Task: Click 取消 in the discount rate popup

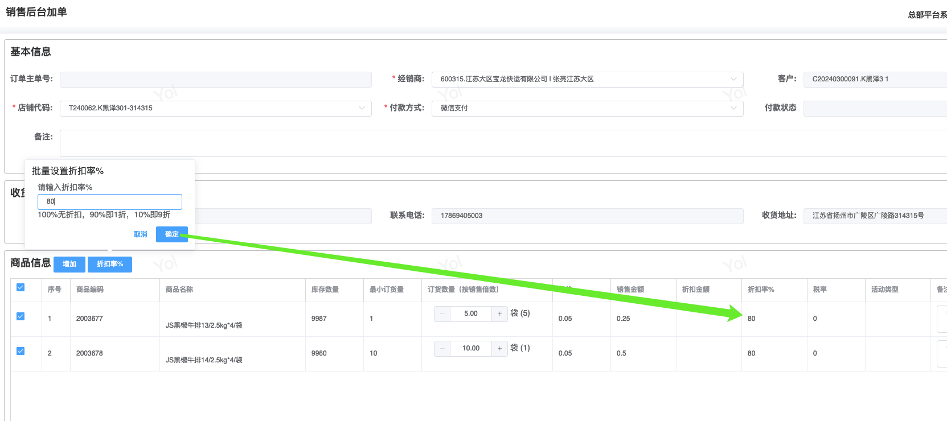Action: (x=140, y=234)
